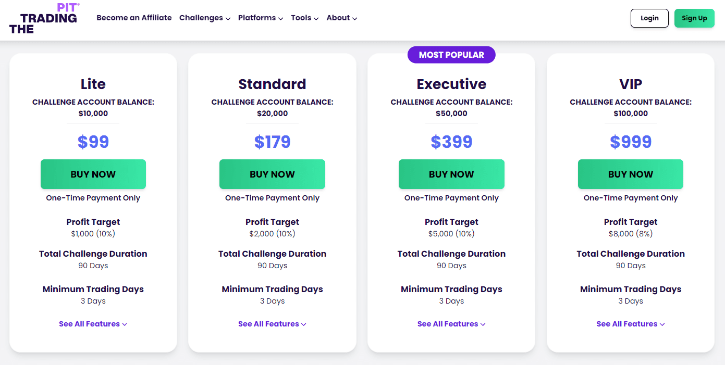
Task: Buy Now for the Standard challenge
Action: click(272, 174)
